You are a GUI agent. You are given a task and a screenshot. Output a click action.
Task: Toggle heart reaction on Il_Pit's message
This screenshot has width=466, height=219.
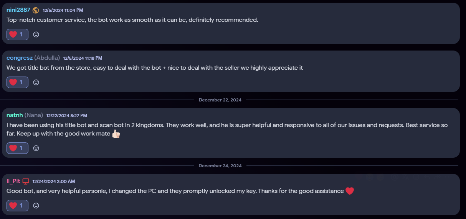click(17, 206)
